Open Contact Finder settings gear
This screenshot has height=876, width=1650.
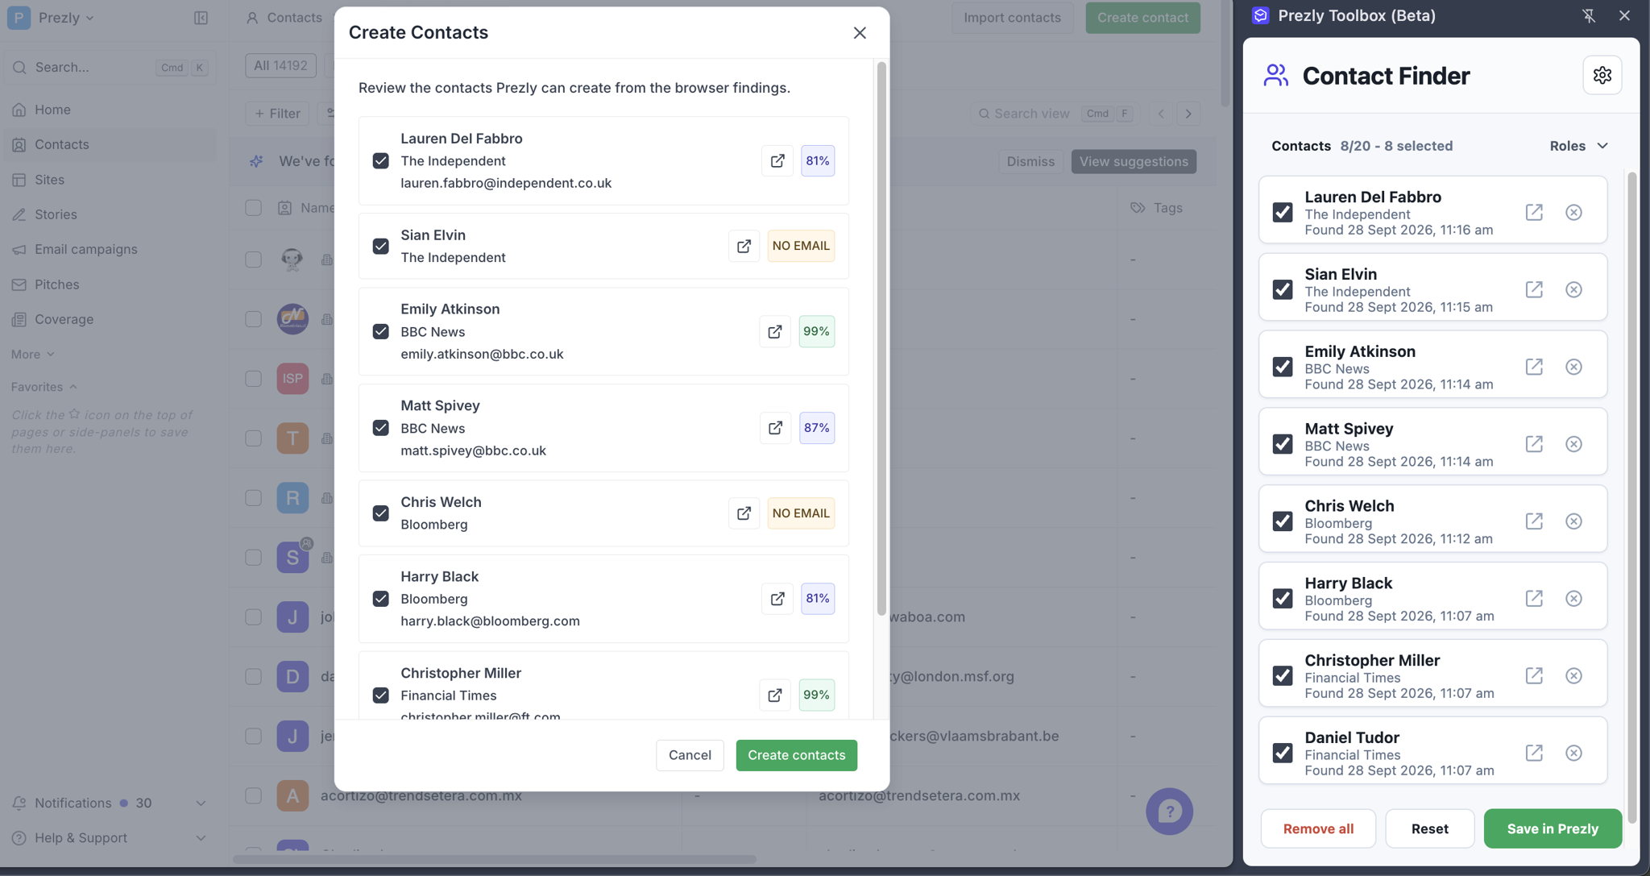pyautogui.click(x=1602, y=75)
